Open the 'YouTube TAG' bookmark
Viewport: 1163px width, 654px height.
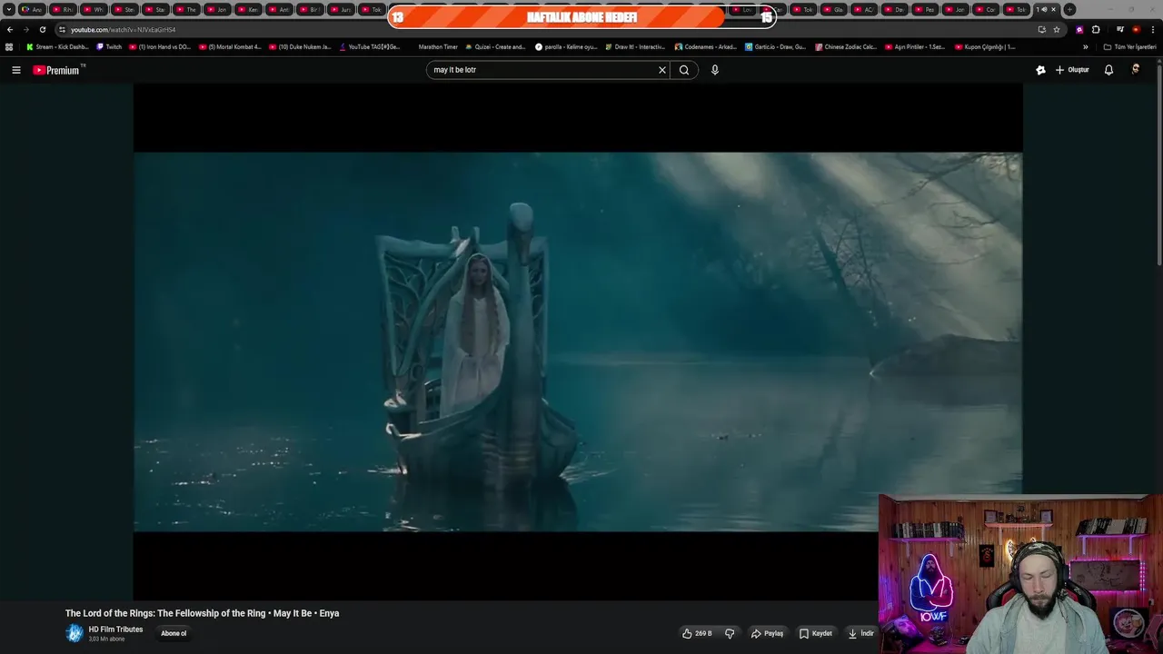pyautogui.click(x=370, y=46)
